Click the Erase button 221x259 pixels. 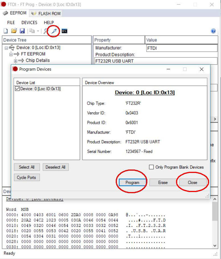163,183
